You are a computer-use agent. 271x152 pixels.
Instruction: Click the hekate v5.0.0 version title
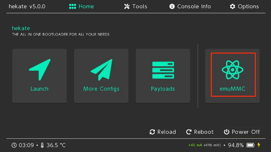coord(27,6)
